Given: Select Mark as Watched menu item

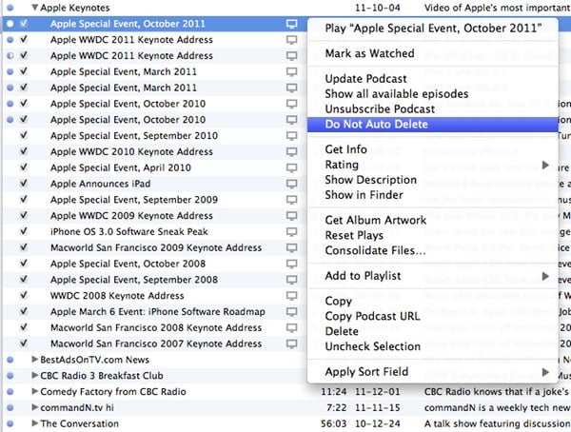Looking at the screenshot, I should click(x=433, y=53).
